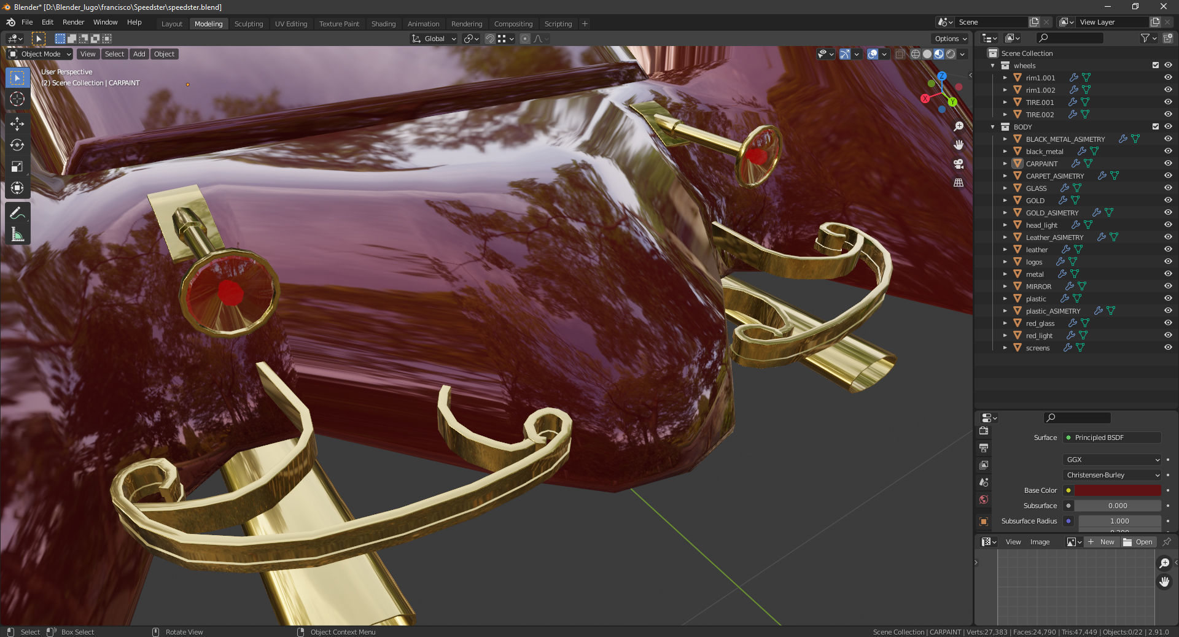Toggle X-ray view
The width and height of the screenshot is (1179, 637).
coord(900,54)
